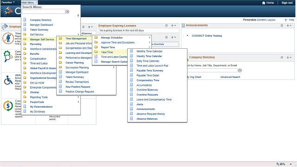This screenshot has height=167, width=297.
Task: Click the ADA wheelchair icon
Action: click(x=8, y=80)
